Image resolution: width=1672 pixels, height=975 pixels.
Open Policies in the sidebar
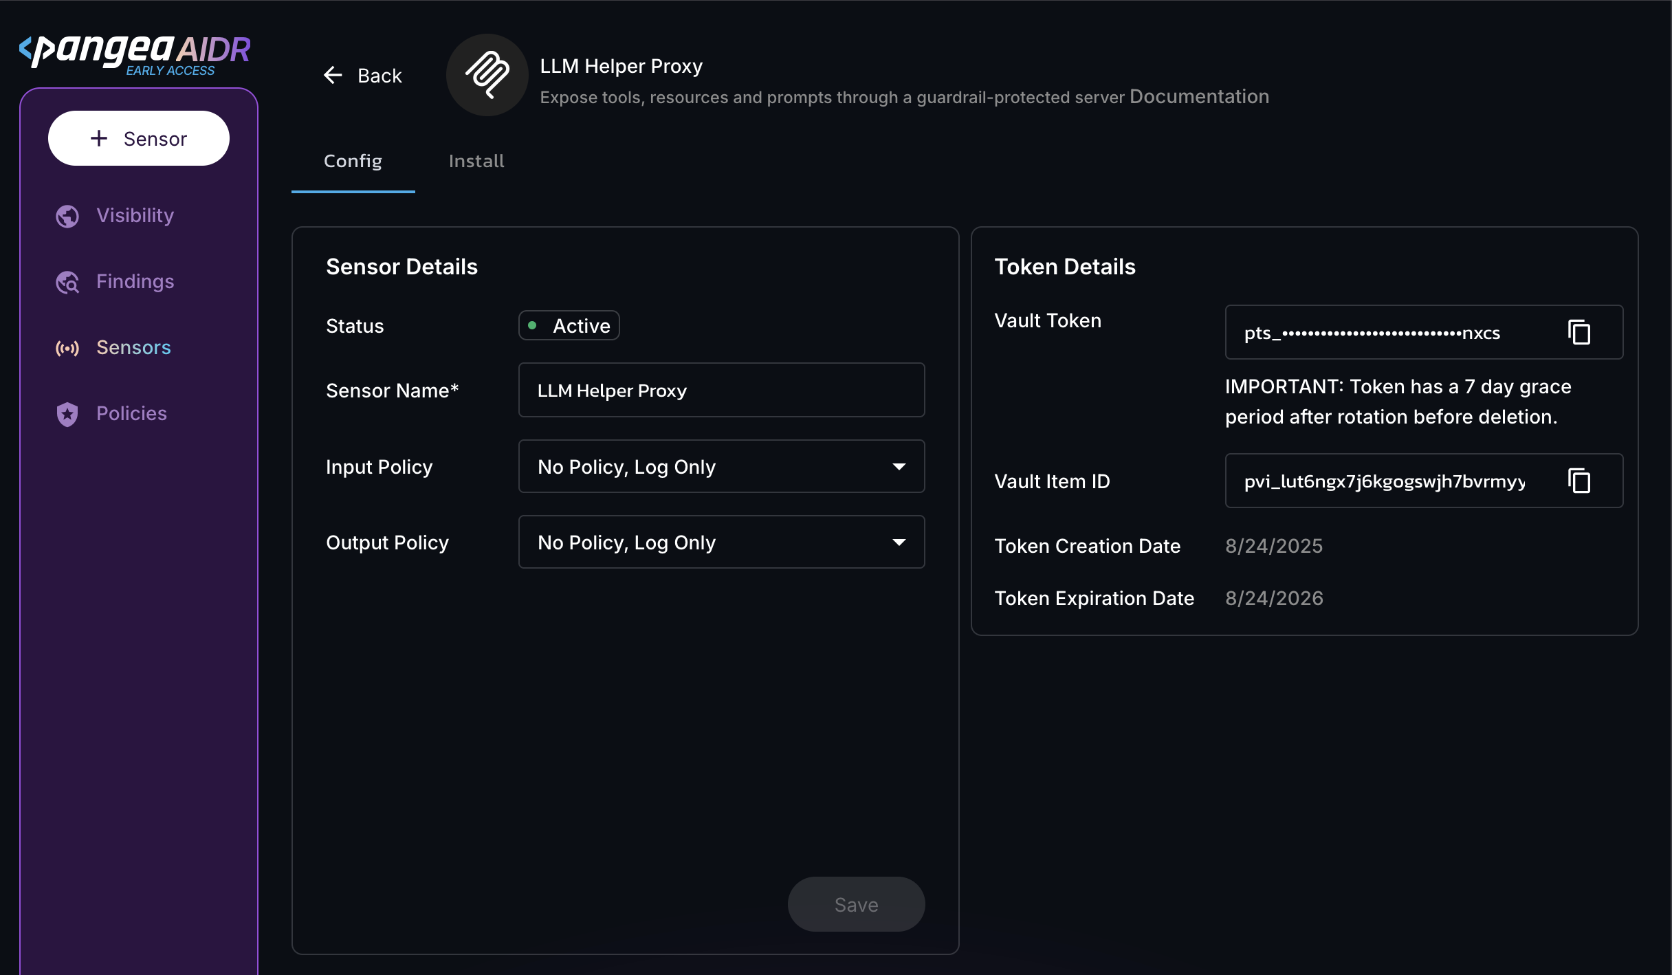point(111,413)
